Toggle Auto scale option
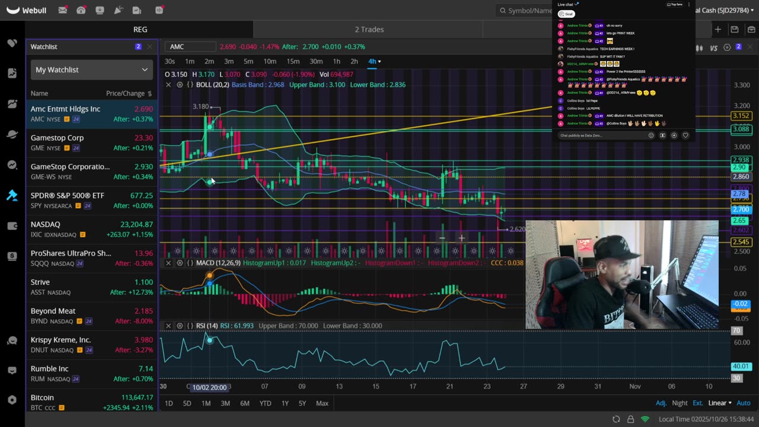759x427 pixels. 744,403
